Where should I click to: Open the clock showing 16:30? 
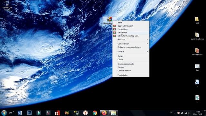pos(197,113)
